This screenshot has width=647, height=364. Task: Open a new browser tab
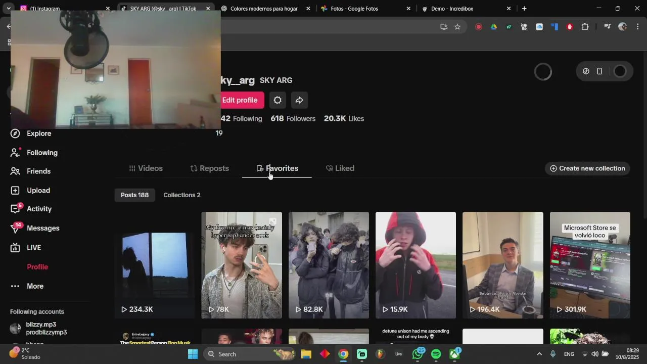524,9
